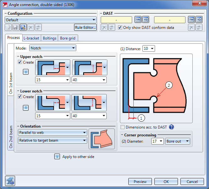Click the Cancel button
Image resolution: width=209 pixels, height=189 pixels.
point(192,181)
